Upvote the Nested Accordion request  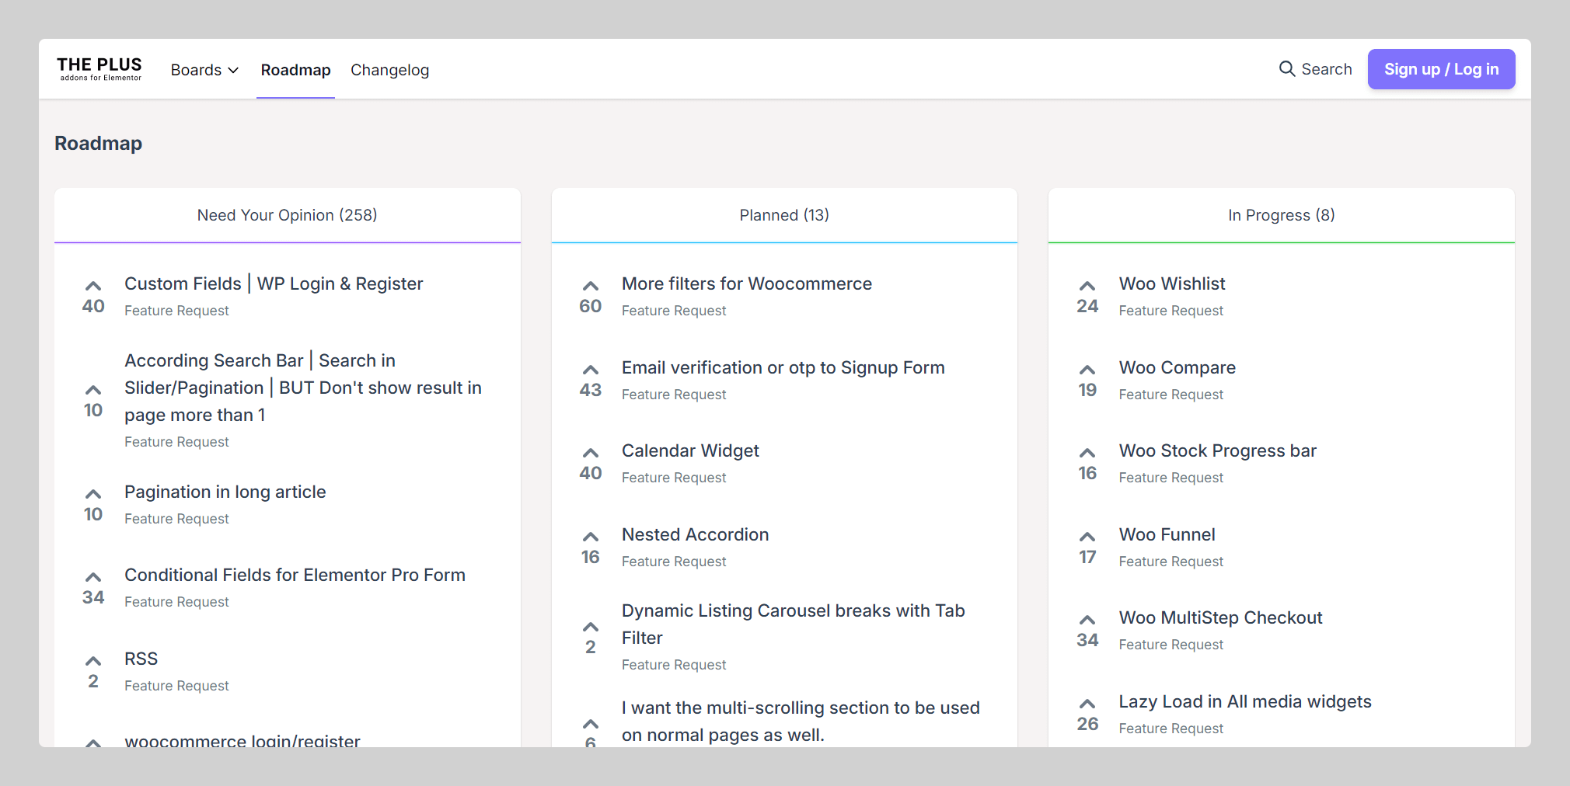[591, 537]
